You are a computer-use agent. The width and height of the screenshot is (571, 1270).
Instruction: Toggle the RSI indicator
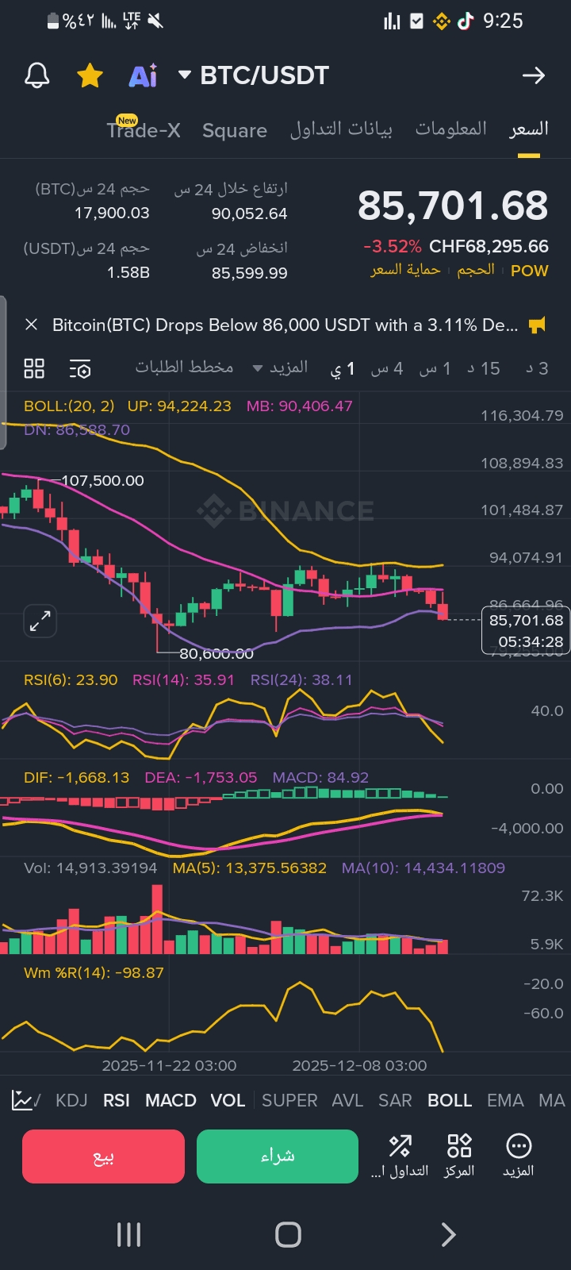(x=117, y=1100)
